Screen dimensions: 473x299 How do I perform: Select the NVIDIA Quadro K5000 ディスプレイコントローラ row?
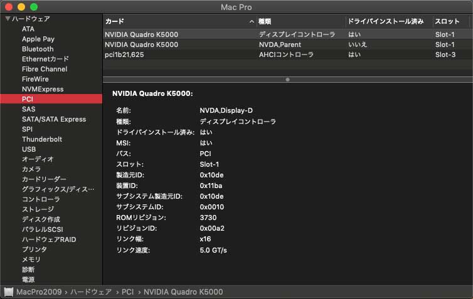click(288, 34)
